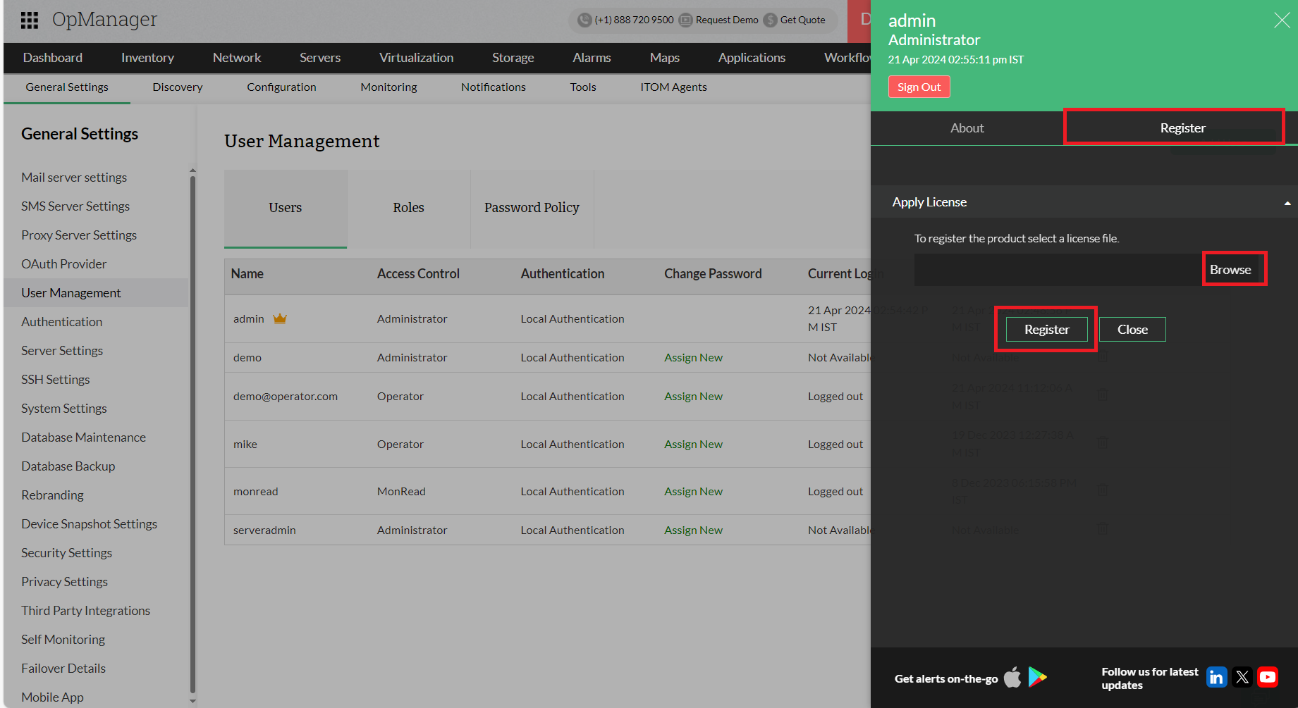This screenshot has width=1298, height=708.
Task: Collapse the Apply License section arrow
Action: click(x=1287, y=203)
